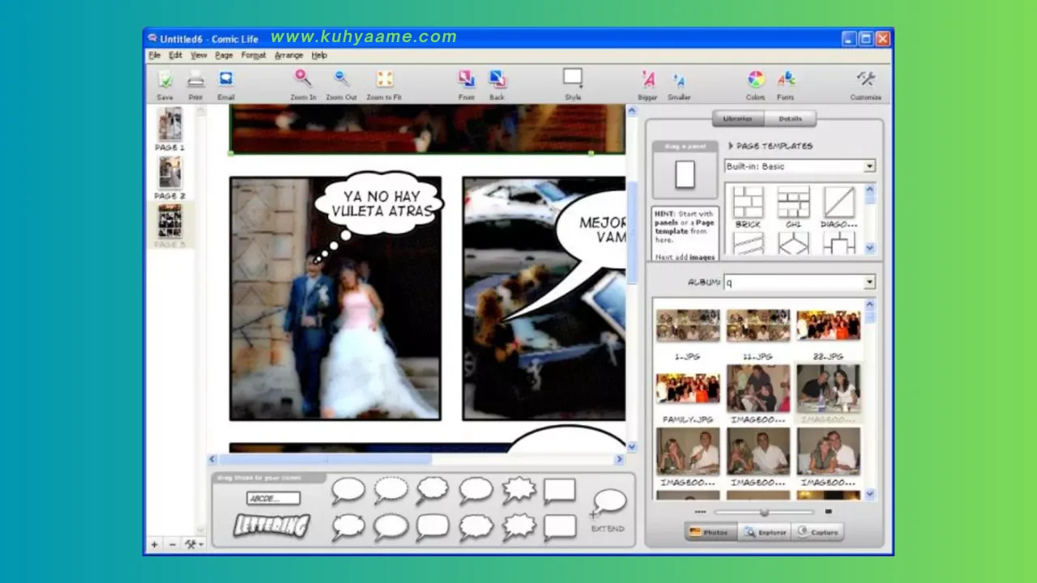
Task: Select the blank panel in Drag a panel box
Action: coord(685,174)
